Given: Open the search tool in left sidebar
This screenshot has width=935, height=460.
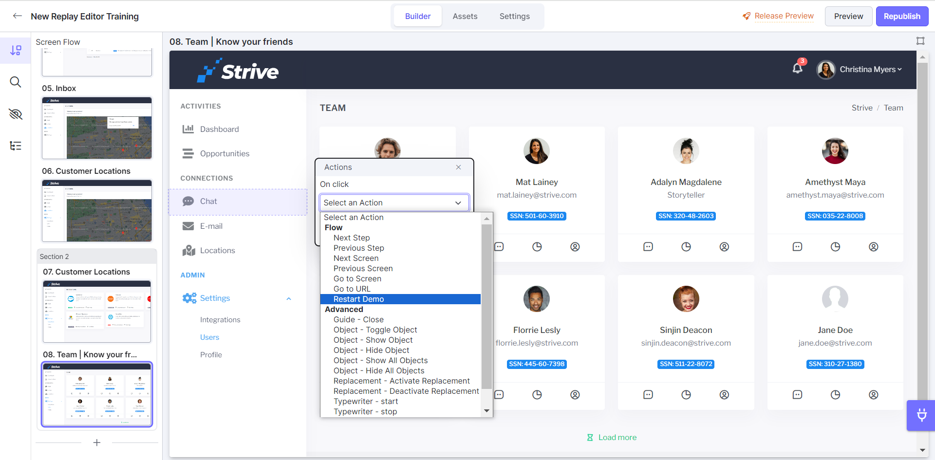Looking at the screenshot, I should coord(16,82).
